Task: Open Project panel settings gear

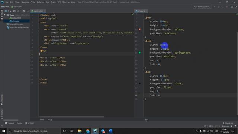Action: click(23, 11)
